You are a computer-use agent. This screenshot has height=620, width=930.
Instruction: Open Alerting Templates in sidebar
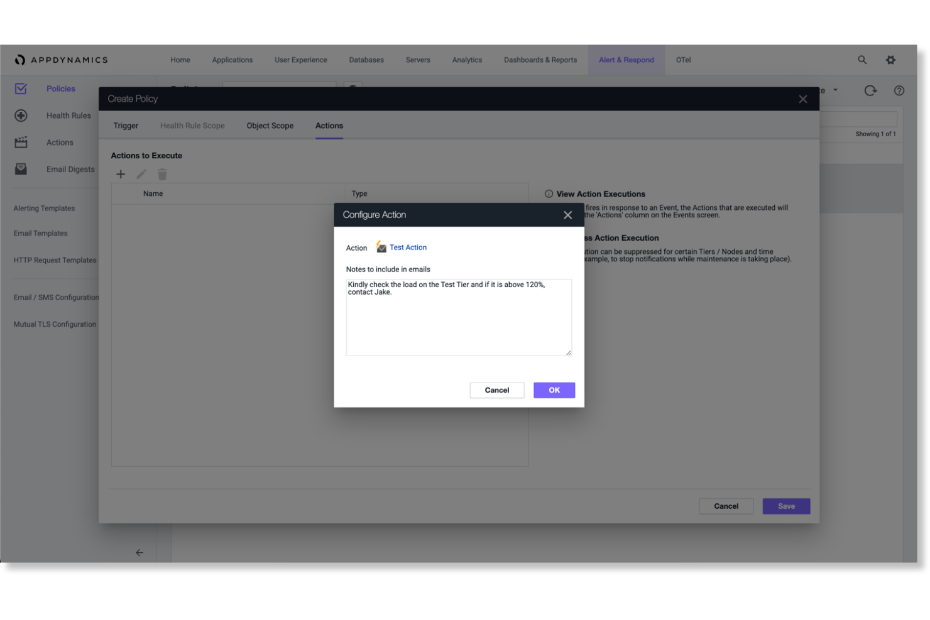click(44, 209)
